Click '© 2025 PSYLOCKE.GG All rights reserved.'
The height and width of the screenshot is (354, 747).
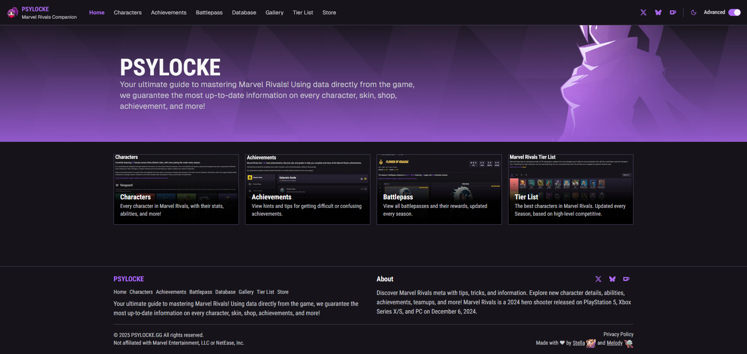click(159, 335)
